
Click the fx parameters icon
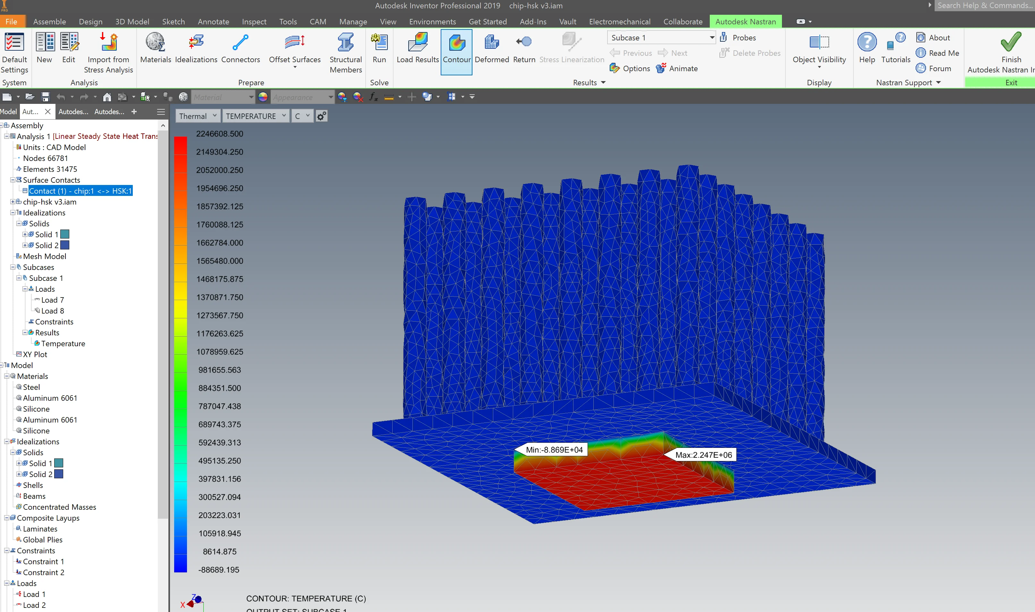point(373,97)
